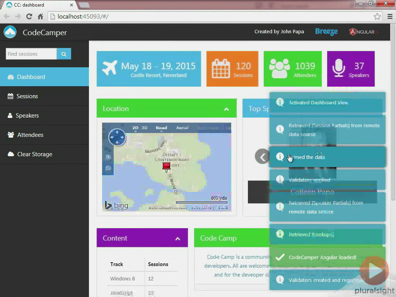Click checkmark icon on Angular loaded toast
Viewport: 396px width, 297px height.
pyautogui.click(x=280, y=257)
